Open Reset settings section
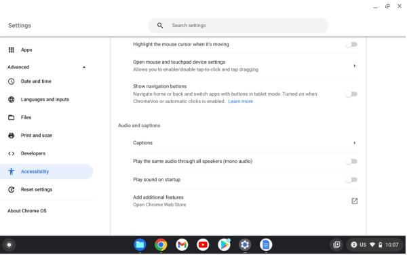Screen dimensions: 407x255 click(37, 190)
